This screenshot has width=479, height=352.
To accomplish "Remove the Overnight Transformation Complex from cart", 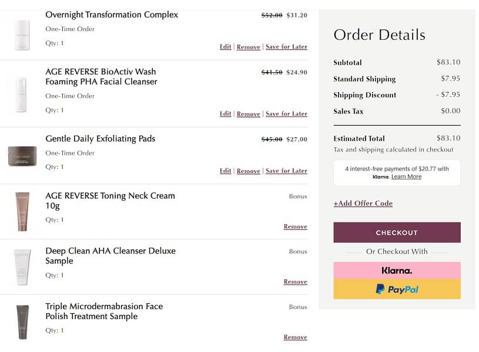I will [248, 47].
